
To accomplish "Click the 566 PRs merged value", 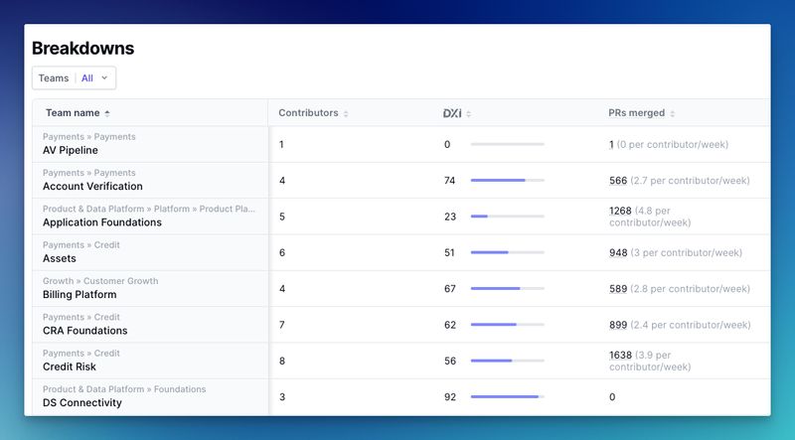I will pyautogui.click(x=618, y=181).
